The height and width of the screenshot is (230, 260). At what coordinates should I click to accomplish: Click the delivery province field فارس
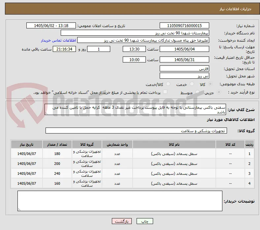tap(184, 68)
